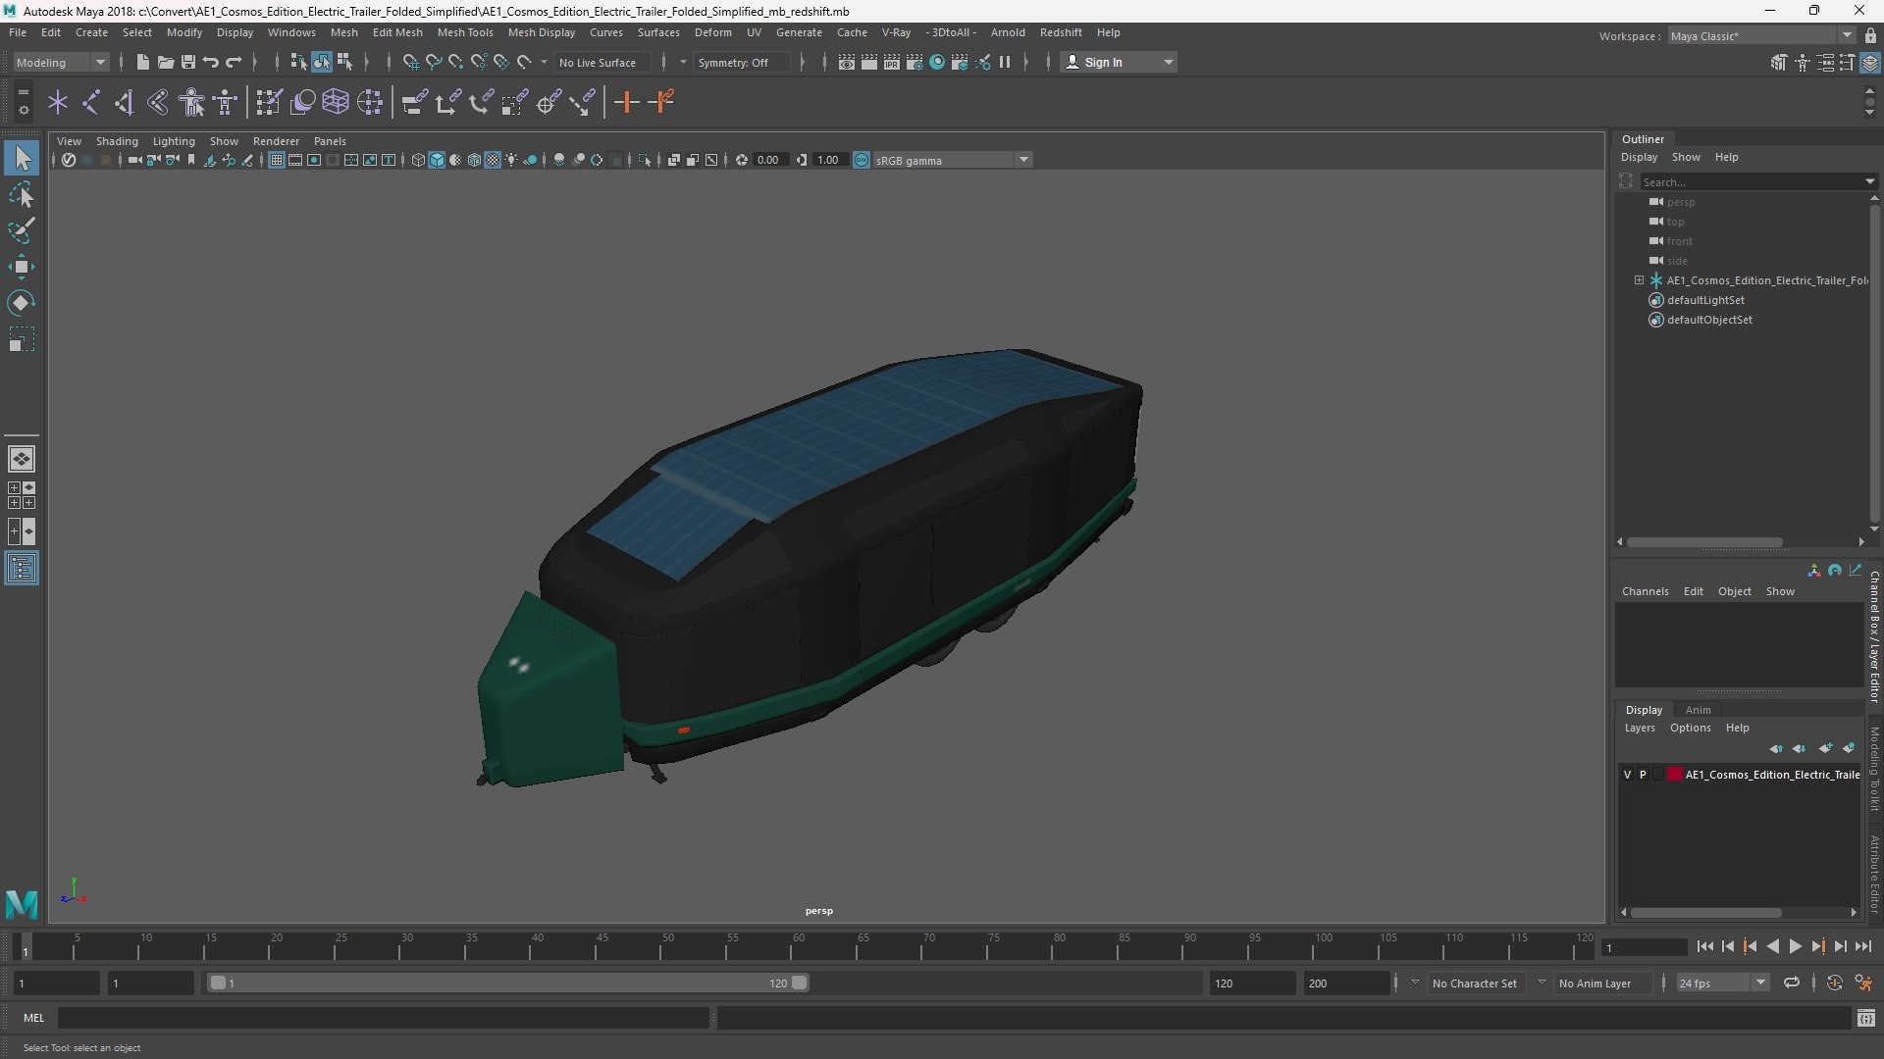
Task: Open the Workspace Maya Classic dropdown
Action: click(1760, 35)
